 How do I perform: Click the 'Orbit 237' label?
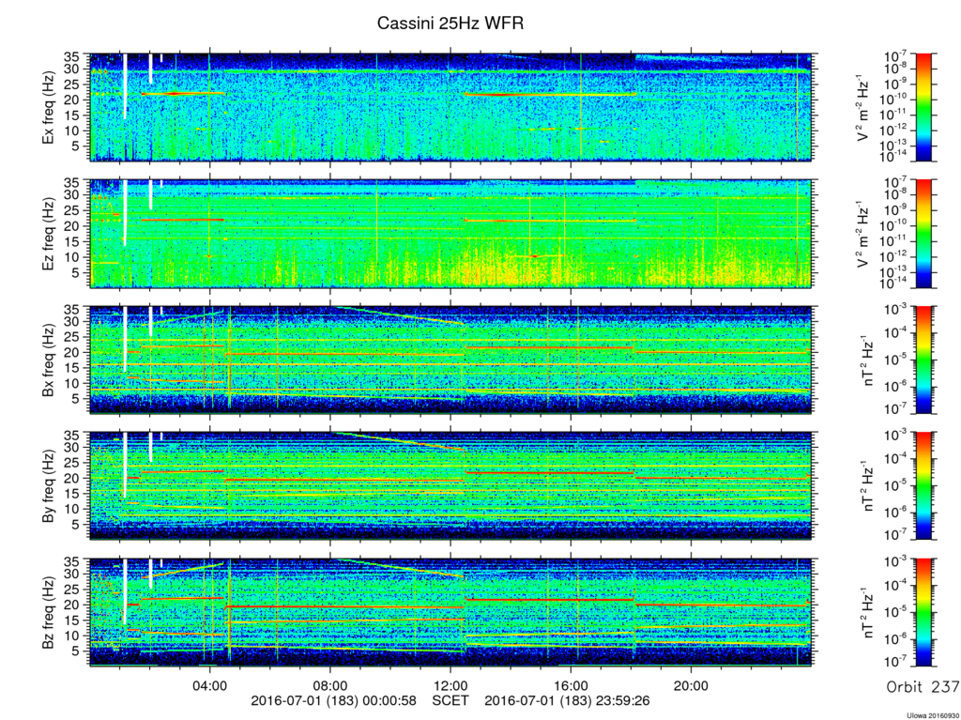[x=923, y=687]
